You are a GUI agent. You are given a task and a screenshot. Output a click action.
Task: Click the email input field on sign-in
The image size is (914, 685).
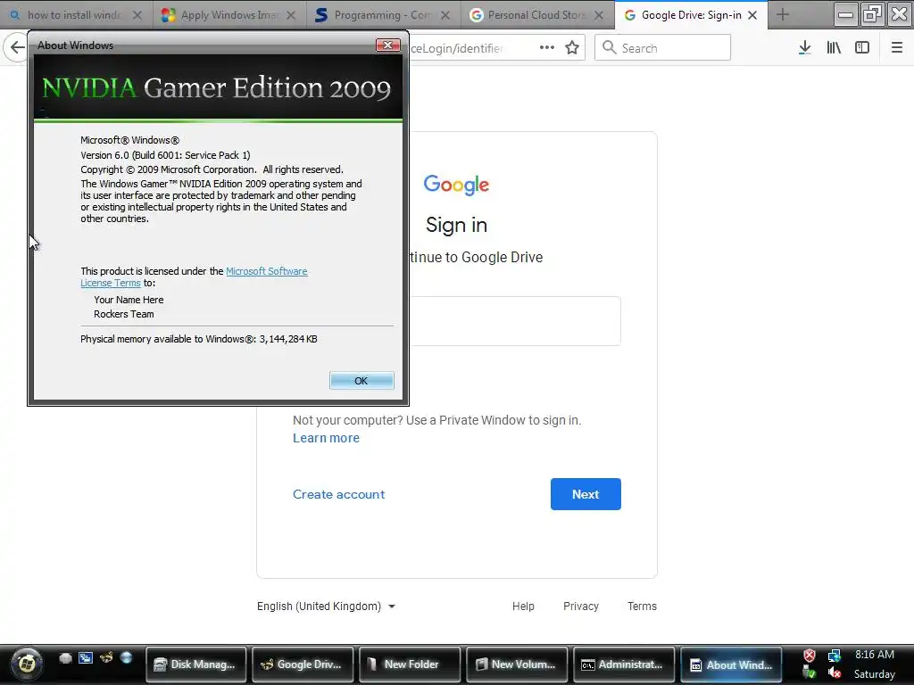pyautogui.click(x=515, y=321)
